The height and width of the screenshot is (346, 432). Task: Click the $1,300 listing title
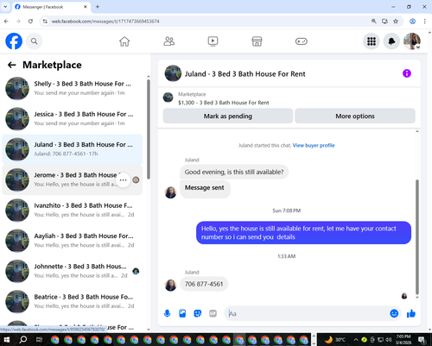click(224, 103)
